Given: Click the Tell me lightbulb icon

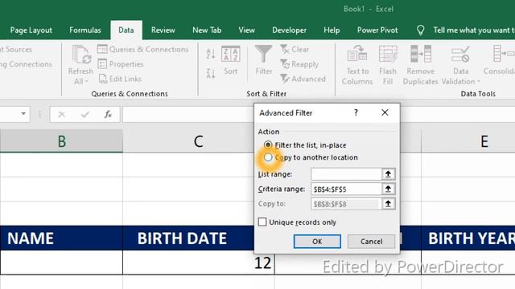Looking at the screenshot, I should (x=420, y=31).
